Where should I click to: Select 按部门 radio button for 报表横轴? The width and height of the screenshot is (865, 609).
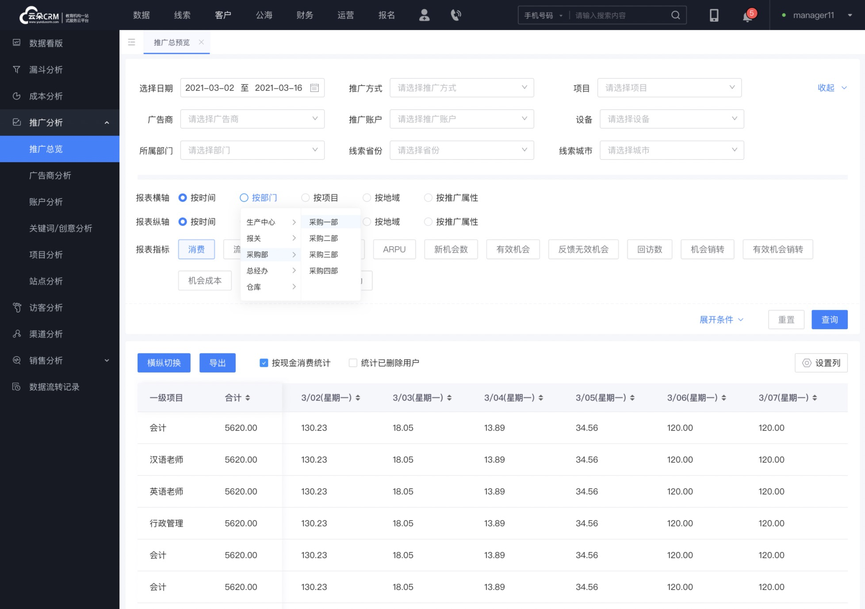point(244,198)
